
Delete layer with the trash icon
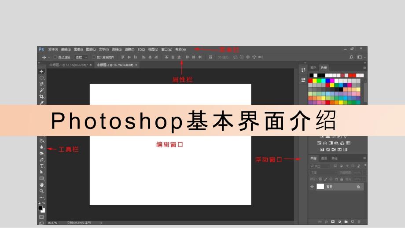359,221
